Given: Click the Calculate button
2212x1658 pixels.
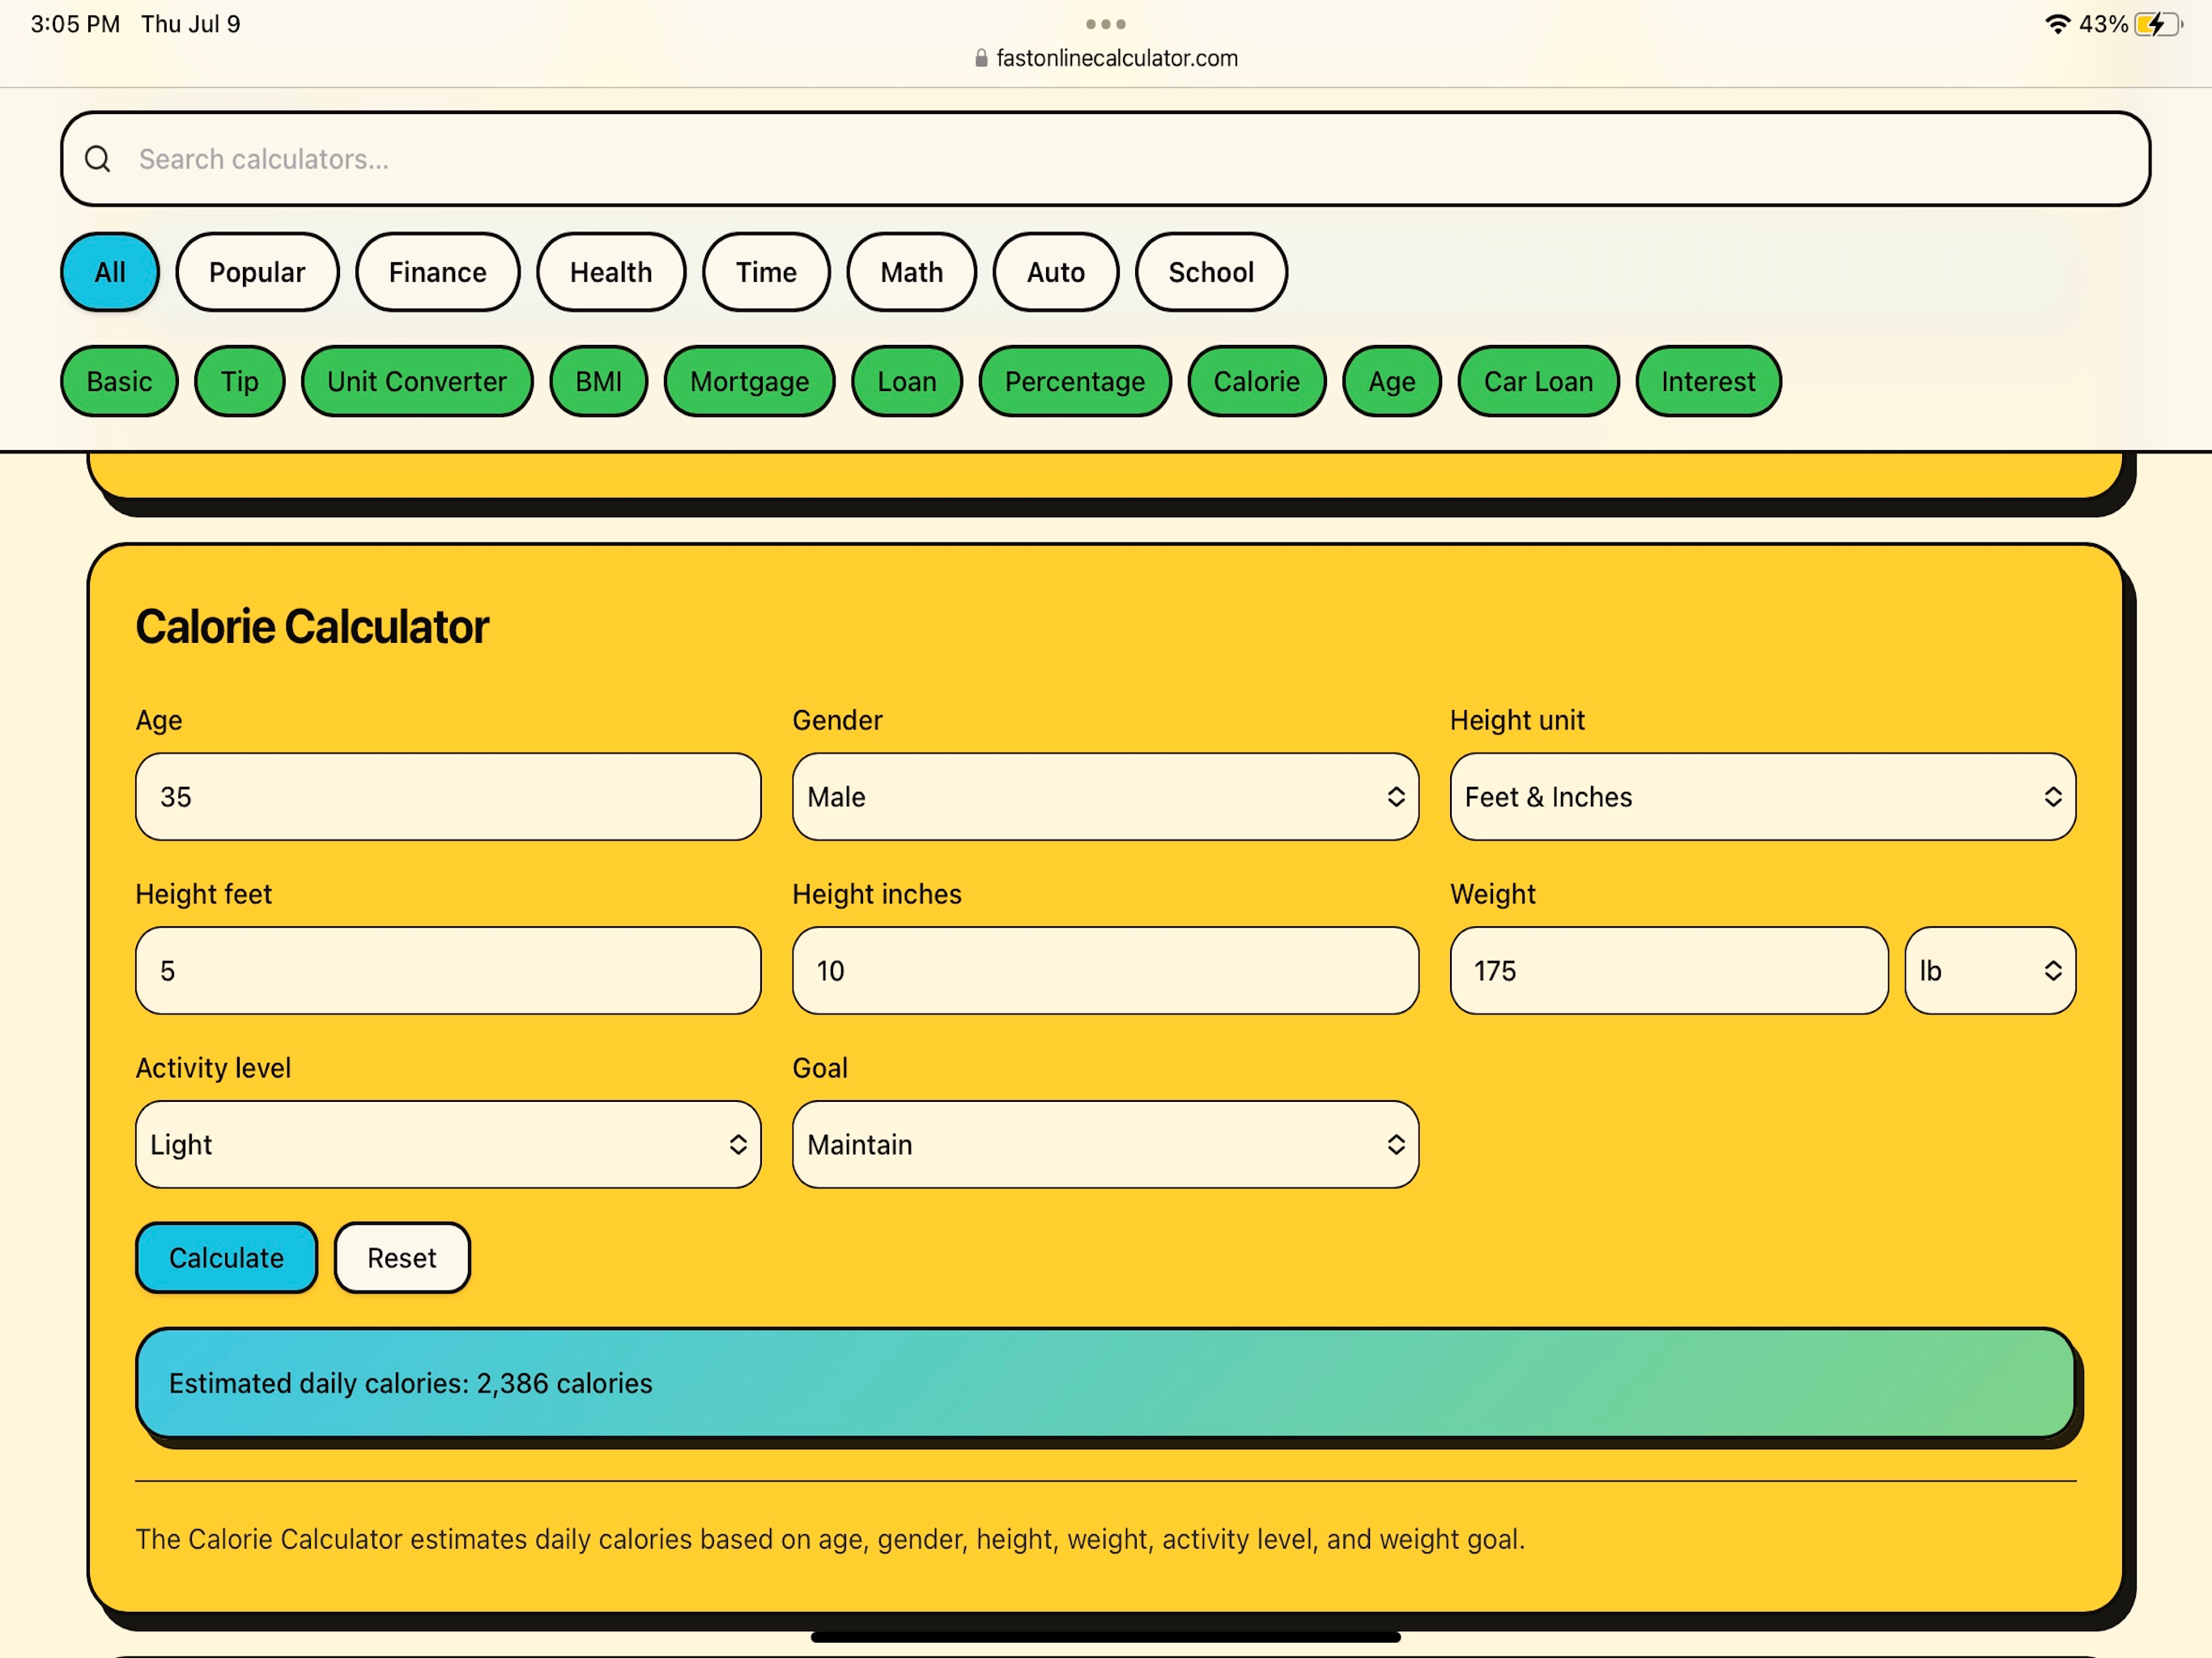Looking at the screenshot, I should click(x=226, y=1258).
